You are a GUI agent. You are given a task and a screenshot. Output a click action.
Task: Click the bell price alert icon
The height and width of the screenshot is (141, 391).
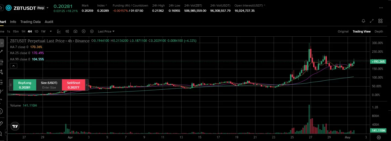[364, 21]
